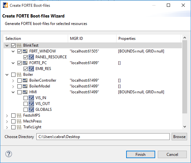Expand the MechPress tree node
This screenshot has height=163, width=191.
pos(7,122)
